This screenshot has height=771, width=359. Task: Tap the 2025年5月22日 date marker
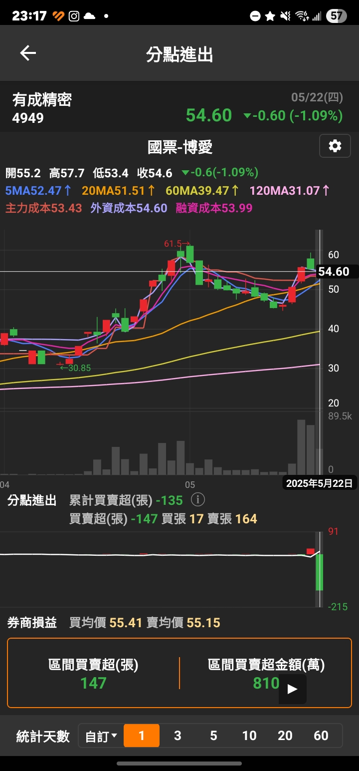(x=319, y=483)
